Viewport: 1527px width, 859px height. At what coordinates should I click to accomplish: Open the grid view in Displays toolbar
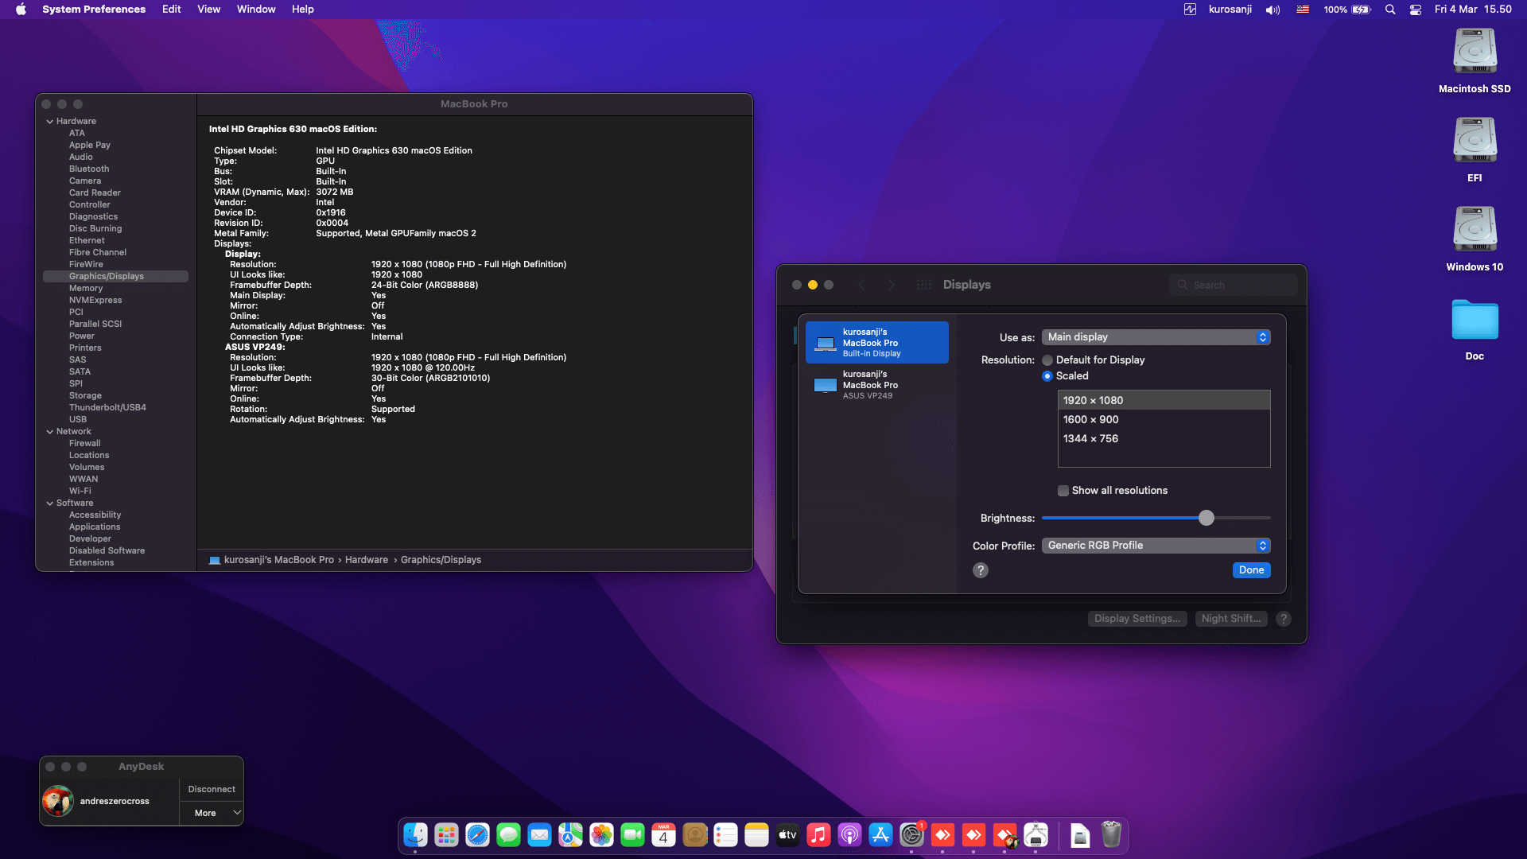click(x=923, y=284)
